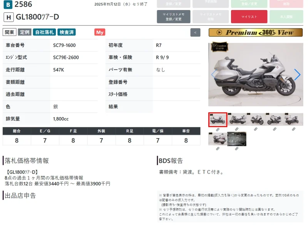Select the second thumbnail showing the left side
This screenshot has height=231, width=308.
(x=237, y=119)
